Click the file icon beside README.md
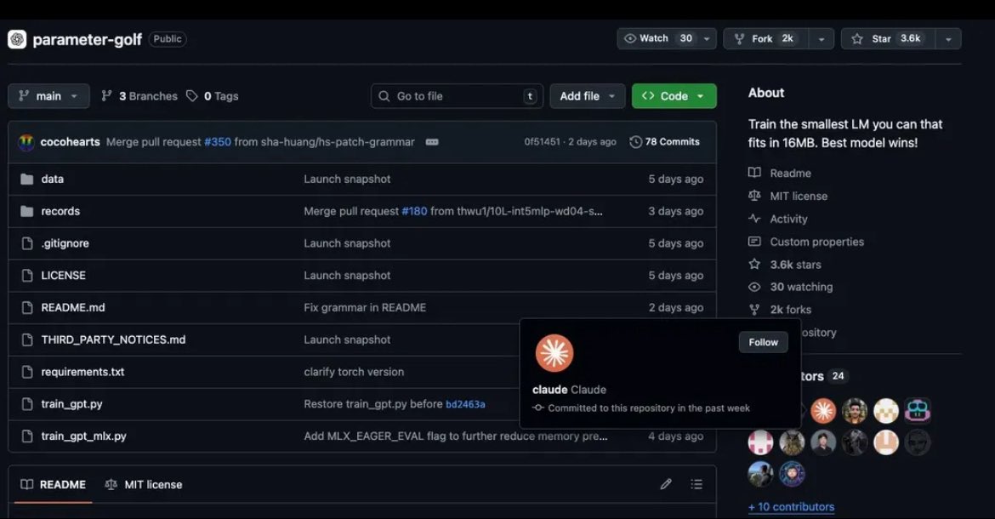 26,307
